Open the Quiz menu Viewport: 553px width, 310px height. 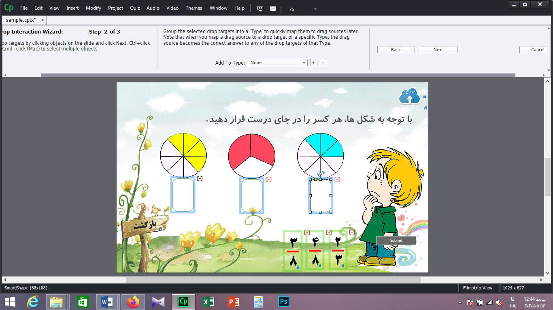[135, 8]
